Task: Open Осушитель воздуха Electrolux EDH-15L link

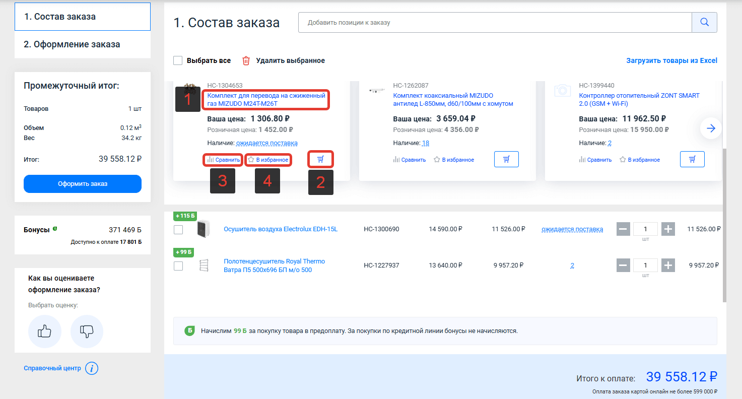Action: (x=281, y=229)
